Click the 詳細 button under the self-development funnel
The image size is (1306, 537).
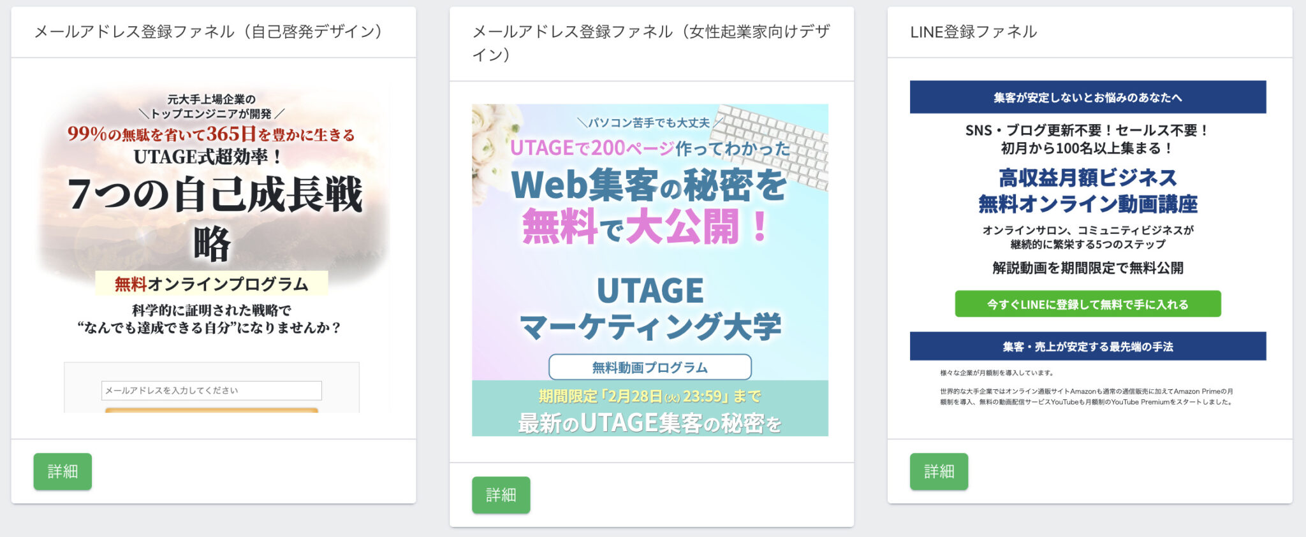(63, 471)
